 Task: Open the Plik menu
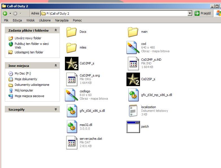pos(6,20)
